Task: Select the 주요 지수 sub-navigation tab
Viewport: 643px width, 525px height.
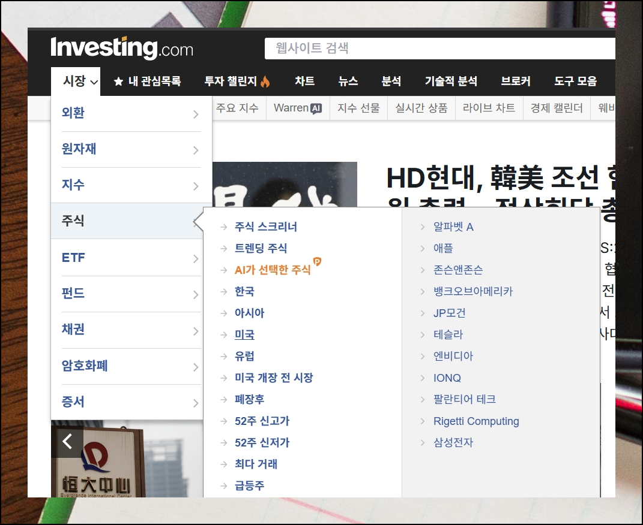Action: 237,108
